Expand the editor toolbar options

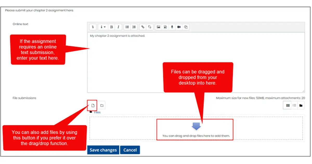pyautogui.click(x=93, y=27)
